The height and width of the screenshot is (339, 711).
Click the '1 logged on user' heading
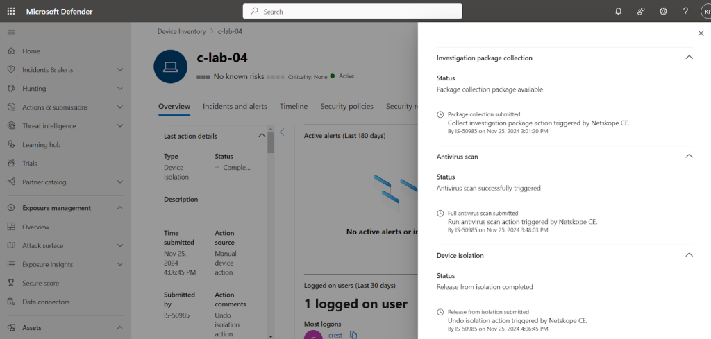click(356, 304)
